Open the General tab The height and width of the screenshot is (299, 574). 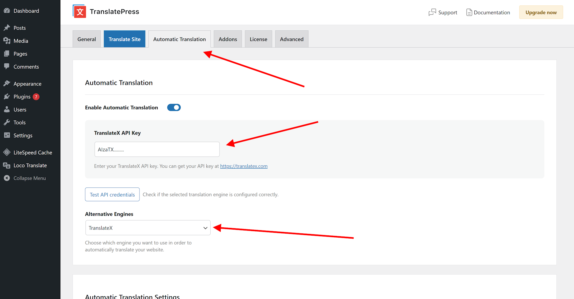click(87, 39)
